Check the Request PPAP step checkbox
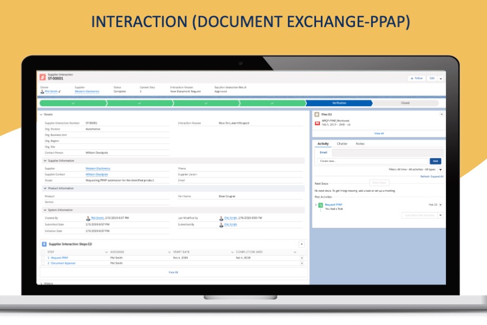This screenshot has height=325, width=487. [x=43, y=258]
